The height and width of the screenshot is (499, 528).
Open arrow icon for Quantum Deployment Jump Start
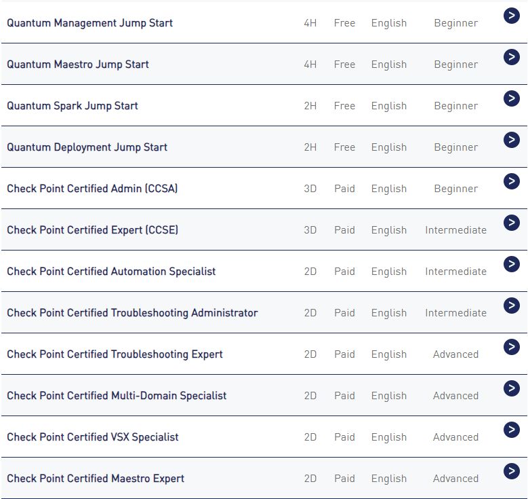pos(512,140)
